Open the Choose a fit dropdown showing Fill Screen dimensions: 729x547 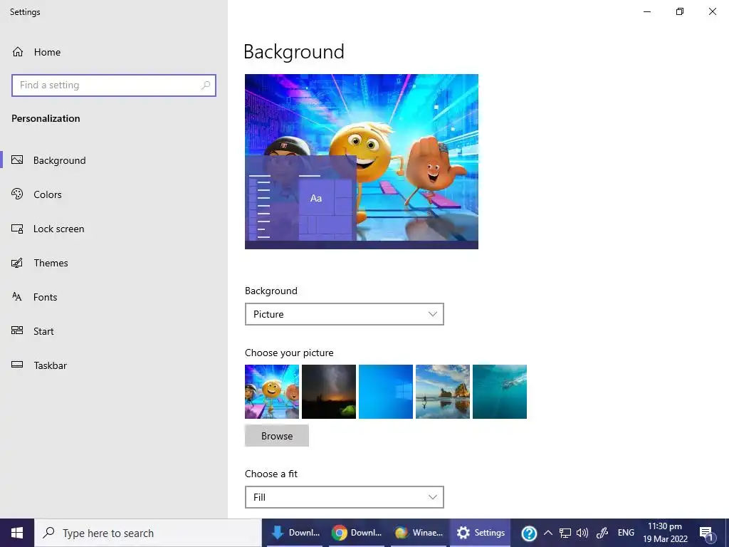(x=344, y=497)
